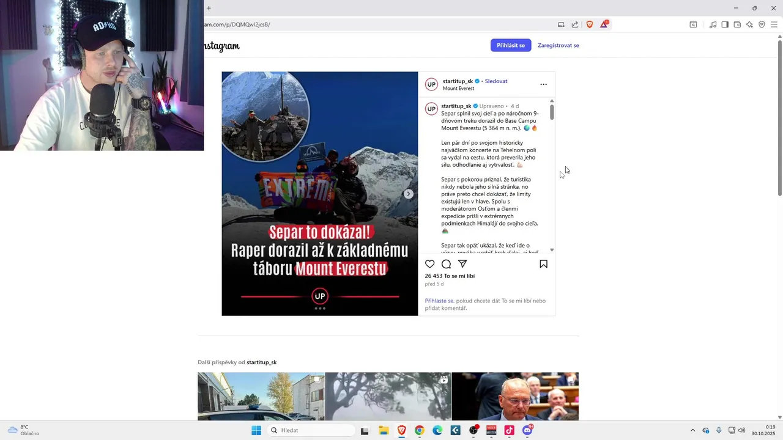Open the browser hamburger menu
Image resolution: width=783 pixels, height=440 pixels.
click(x=774, y=24)
